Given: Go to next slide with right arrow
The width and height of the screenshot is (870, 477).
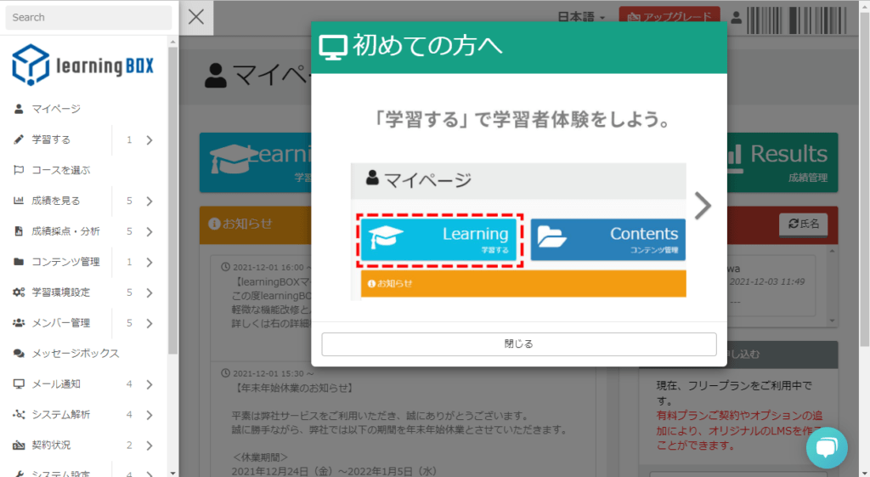Looking at the screenshot, I should pyautogui.click(x=703, y=206).
